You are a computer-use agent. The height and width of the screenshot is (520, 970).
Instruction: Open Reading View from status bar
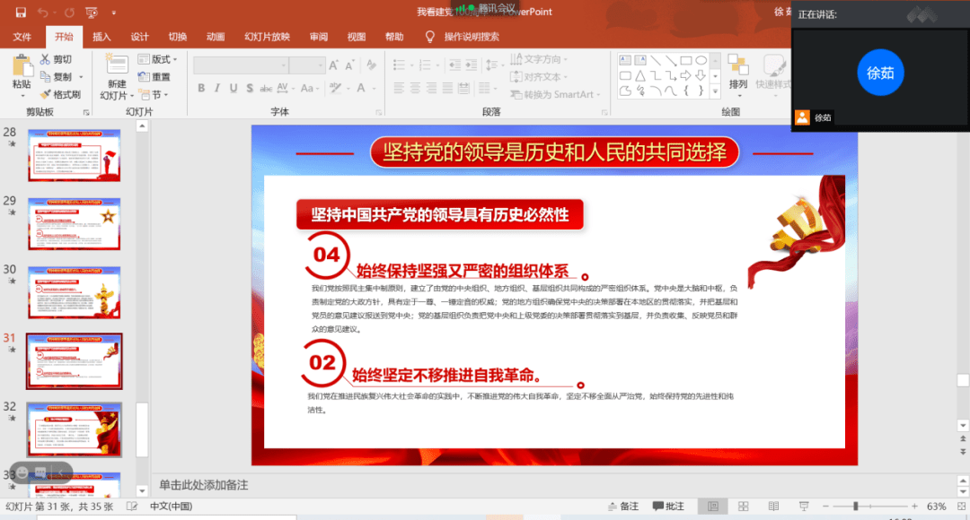773,507
